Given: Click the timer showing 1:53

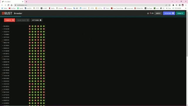Looking at the screenshot, I should [x=150, y=13].
